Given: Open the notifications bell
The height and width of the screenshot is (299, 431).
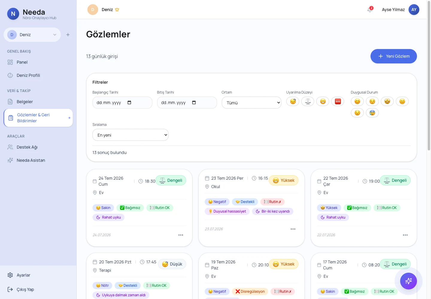Looking at the screenshot, I should (x=370, y=10).
